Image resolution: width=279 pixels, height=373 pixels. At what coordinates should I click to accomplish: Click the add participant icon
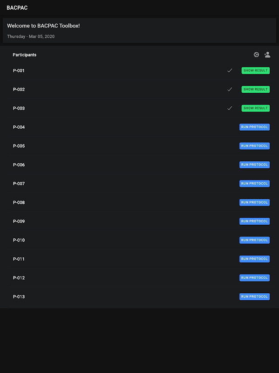click(x=267, y=55)
